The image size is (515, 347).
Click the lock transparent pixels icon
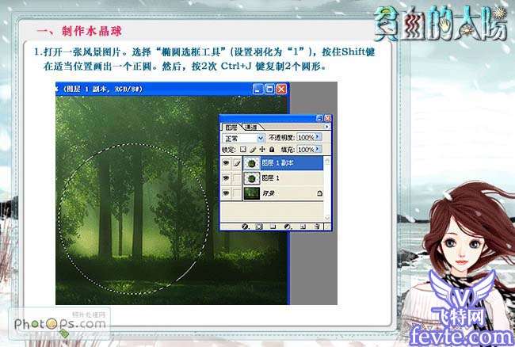pyautogui.click(x=243, y=150)
